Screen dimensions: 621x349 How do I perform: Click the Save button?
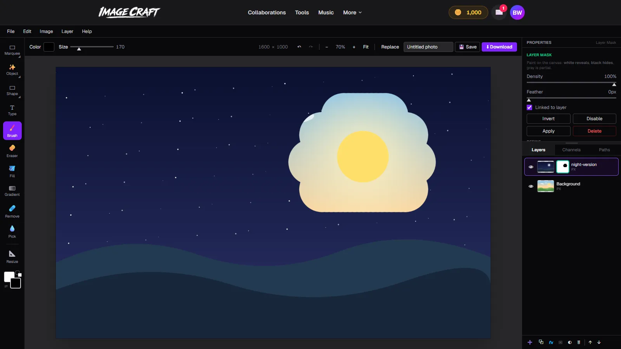pos(468,47)
